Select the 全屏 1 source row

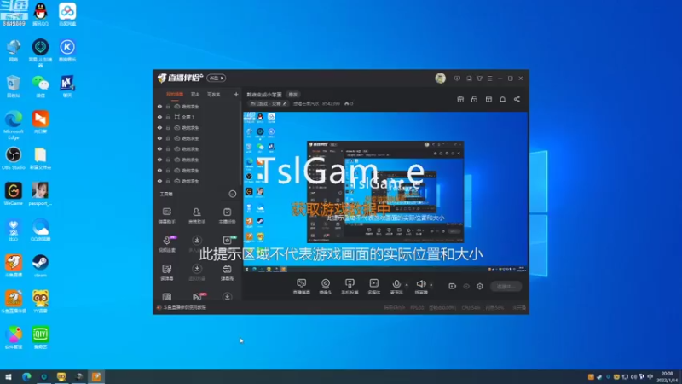click(197, 117)
